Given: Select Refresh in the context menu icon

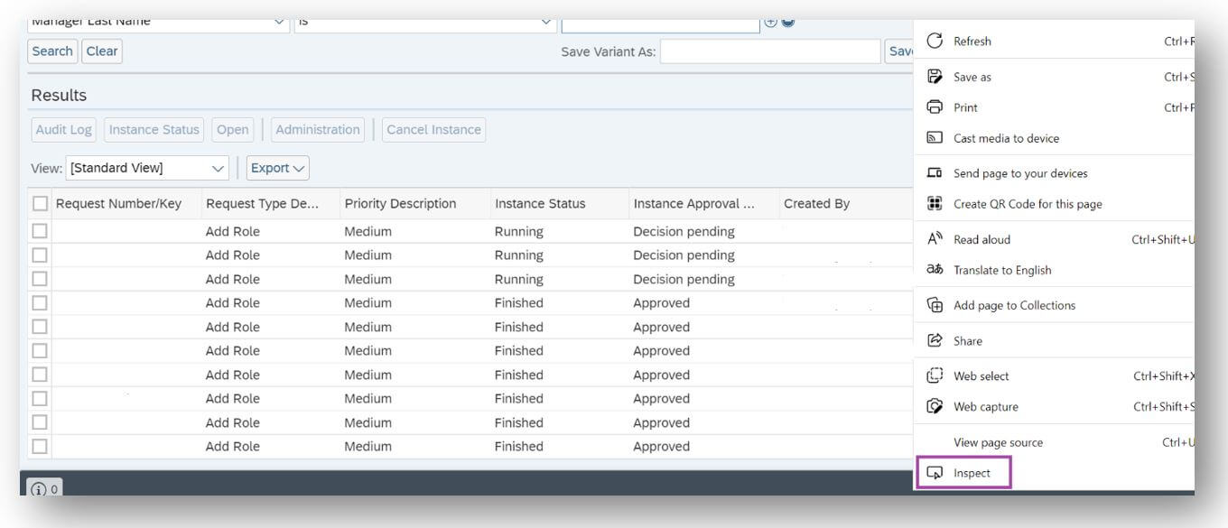Looking at the screenshot, I should (x=973, y=41).
